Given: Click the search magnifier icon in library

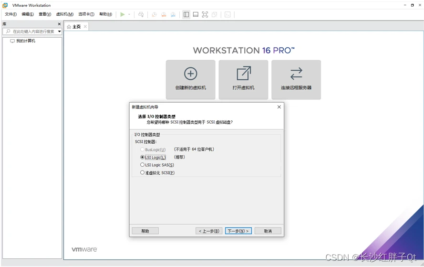Looking at the screenshot, I should (8, 32).
